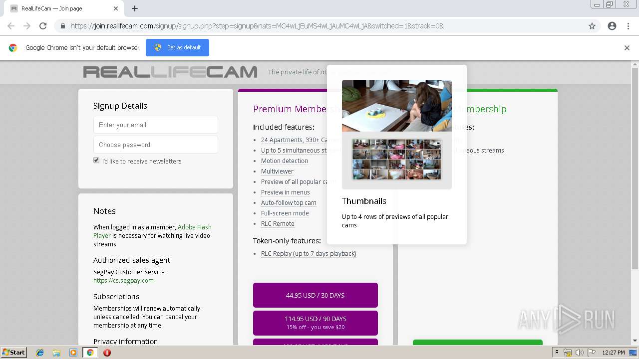Image resolution: width=639 pixels, height=359 pixels.
Task: Click the address bar URL
Action: coord(257,26)
